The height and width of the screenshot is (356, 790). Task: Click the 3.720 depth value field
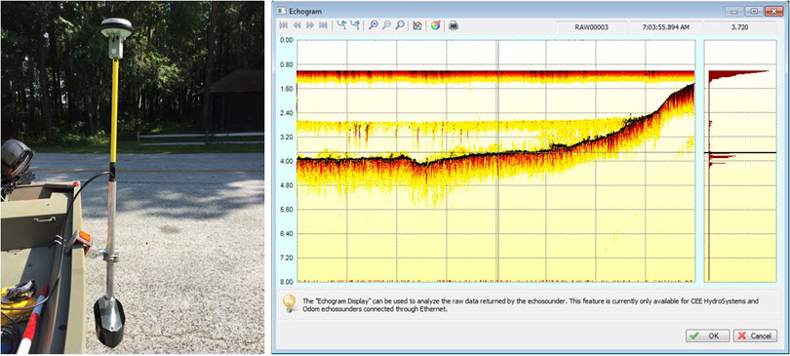tap(739, 27)
